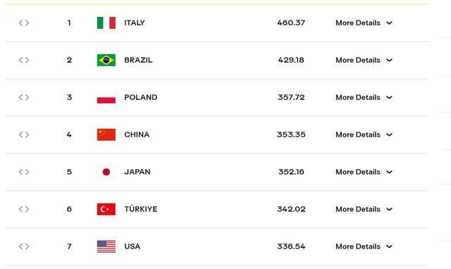
Task: Click the Japan flag icon
Action: click(106, 172)
